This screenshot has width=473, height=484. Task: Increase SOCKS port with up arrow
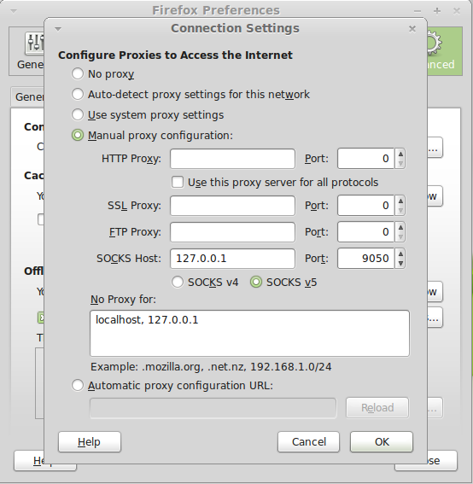400,254
